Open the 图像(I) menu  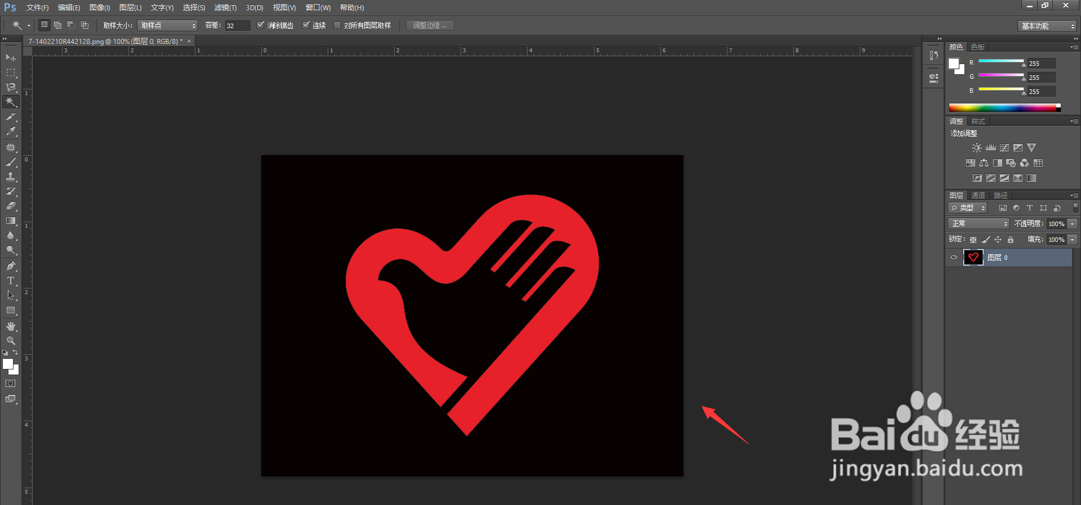(100, 7)
